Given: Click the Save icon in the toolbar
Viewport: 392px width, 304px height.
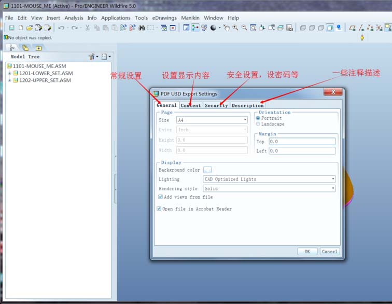Looking at the screenshot, I should [11, 28].
